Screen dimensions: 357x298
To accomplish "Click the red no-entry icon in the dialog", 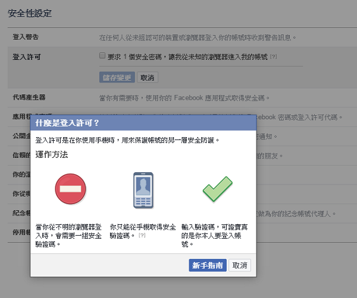I will pyautogui.click(x=70, y=189).
